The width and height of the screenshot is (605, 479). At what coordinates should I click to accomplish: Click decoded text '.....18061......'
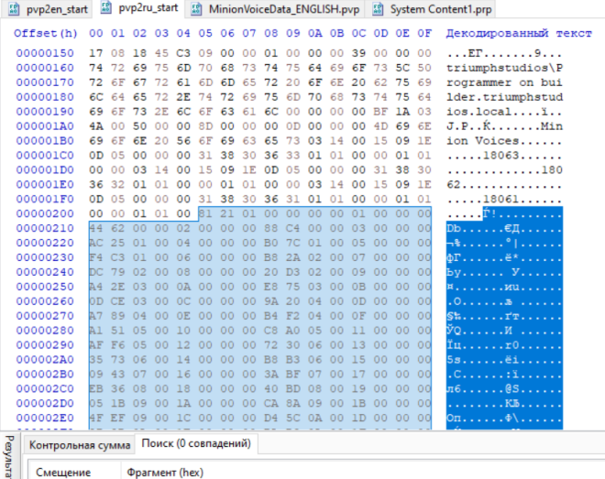pos(505,200)
